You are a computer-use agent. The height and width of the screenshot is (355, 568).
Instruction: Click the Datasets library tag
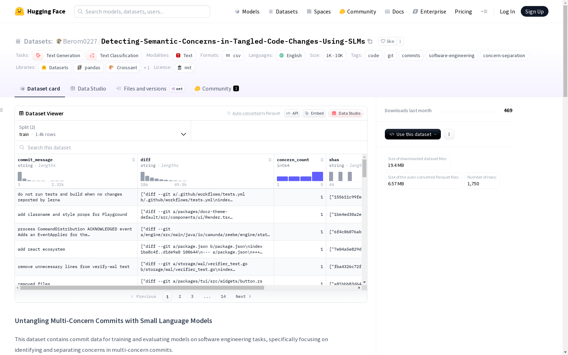(x=55, y=67)
